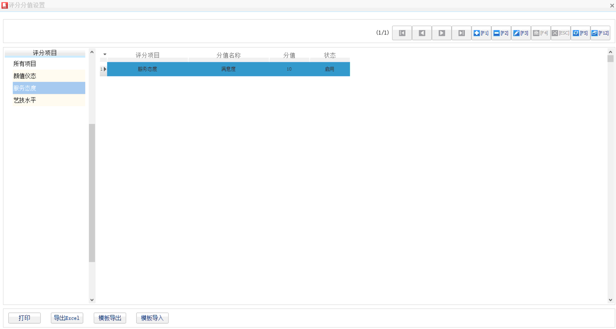Image resolution: width=616 pixels, height=329 pixels.
Task: Click the 模板导入 button
Action: click(152, 318)
